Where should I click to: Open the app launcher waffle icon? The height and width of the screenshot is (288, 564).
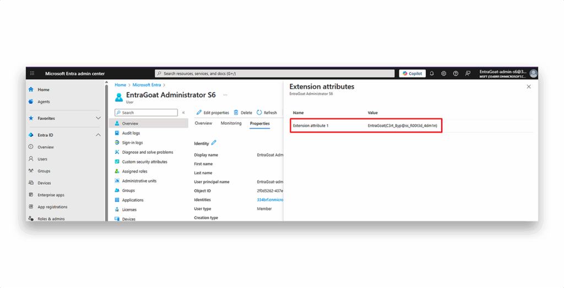pos(32,73)
